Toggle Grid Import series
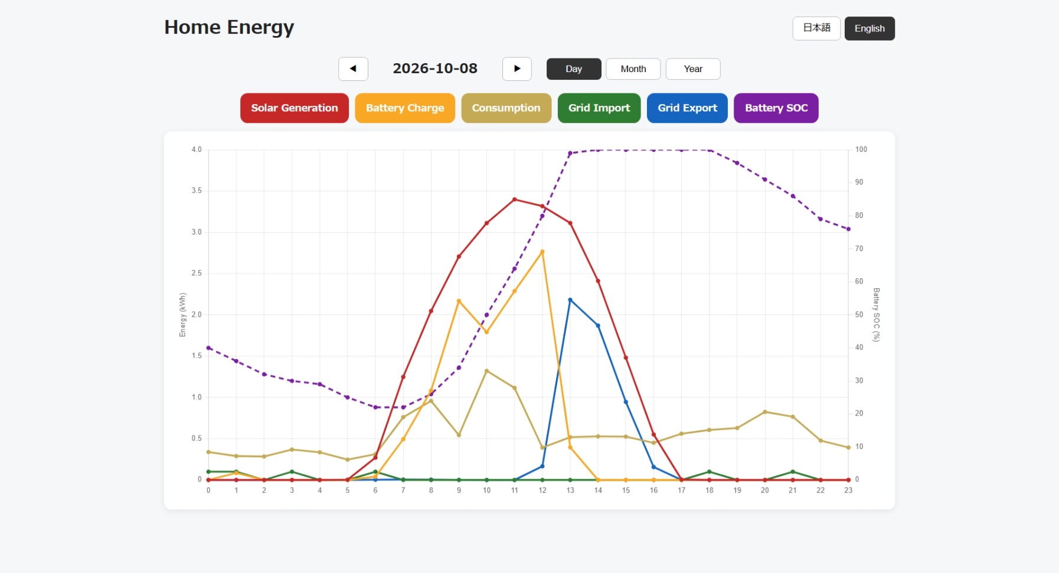 [599, 108]
